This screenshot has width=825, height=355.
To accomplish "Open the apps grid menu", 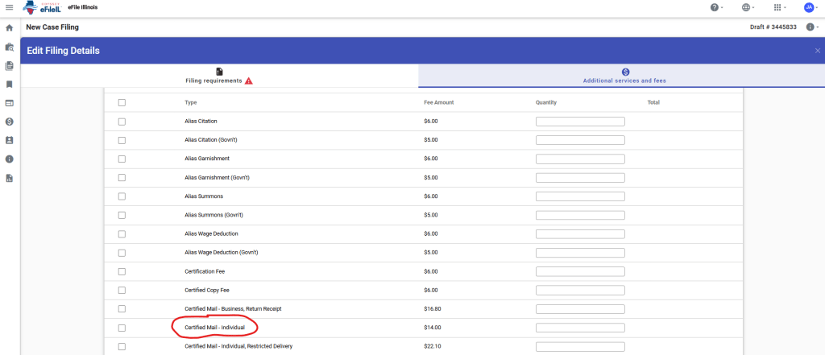I will tap(778, 7).
